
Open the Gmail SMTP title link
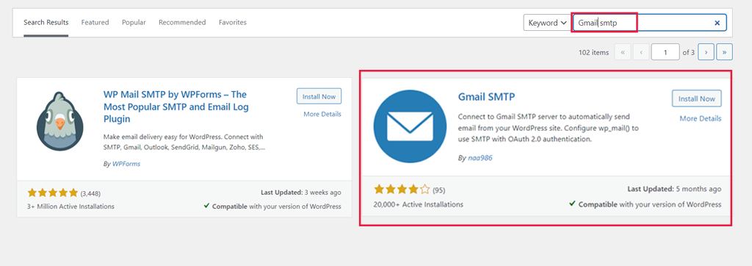486,96
